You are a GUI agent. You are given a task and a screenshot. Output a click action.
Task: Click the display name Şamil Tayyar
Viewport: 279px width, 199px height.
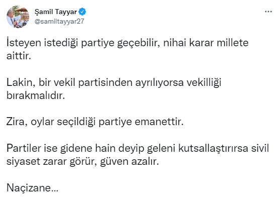coord(56,12)
